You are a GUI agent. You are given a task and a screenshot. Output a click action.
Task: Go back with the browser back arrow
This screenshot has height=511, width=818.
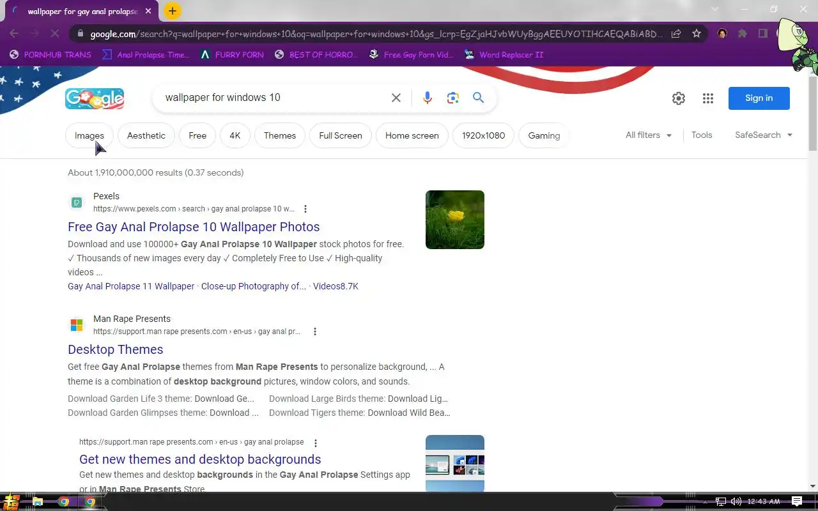[14, 33]
